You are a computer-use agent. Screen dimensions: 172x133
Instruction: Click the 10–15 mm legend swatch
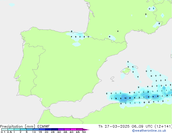pos(36,129)
